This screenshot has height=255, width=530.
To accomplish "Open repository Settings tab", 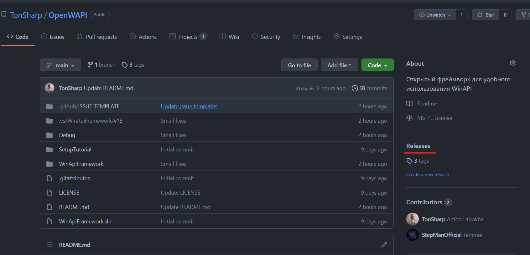I will (348, 37).
